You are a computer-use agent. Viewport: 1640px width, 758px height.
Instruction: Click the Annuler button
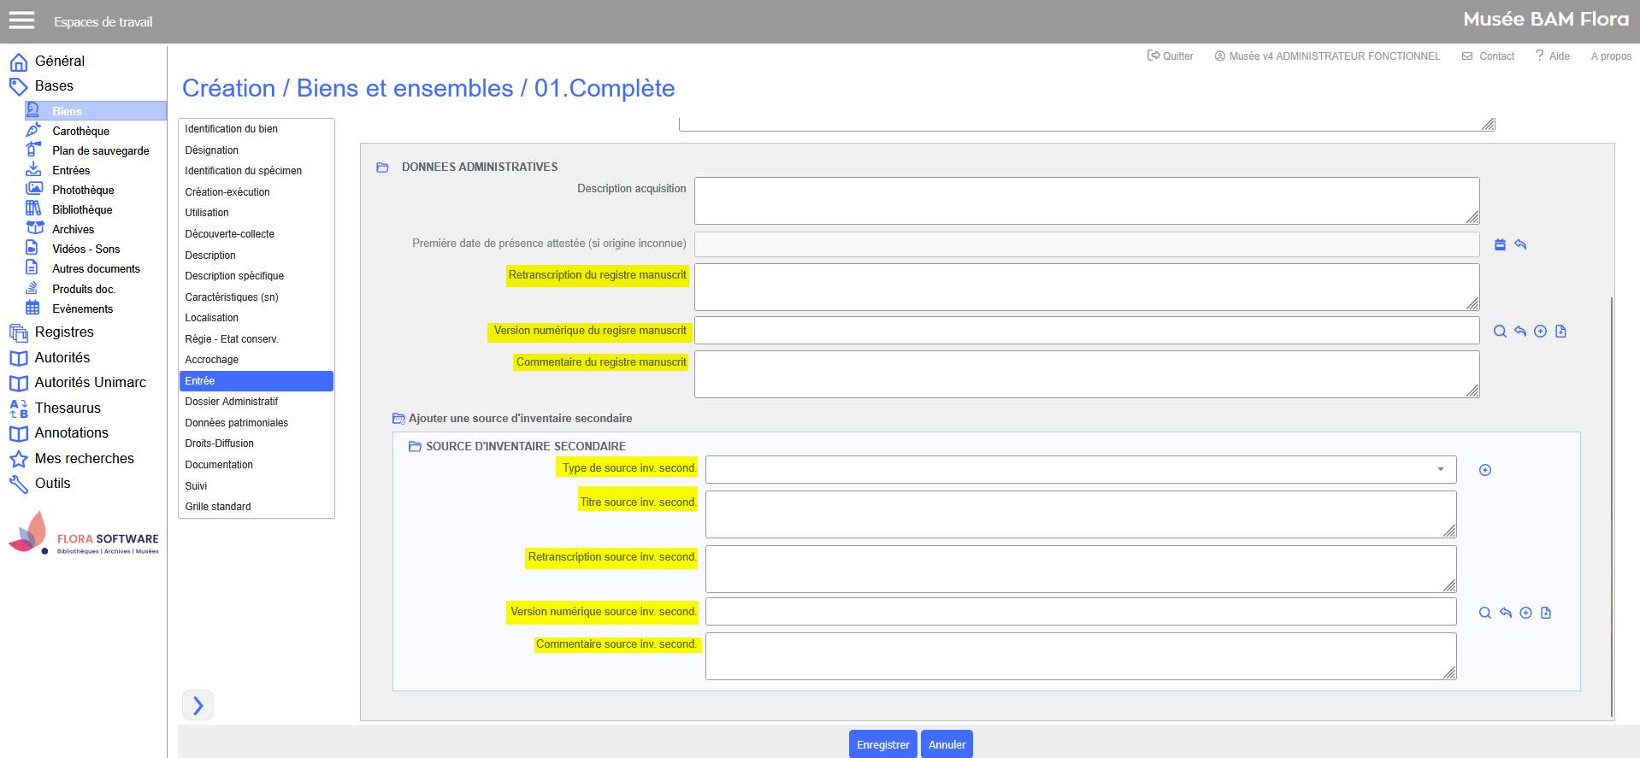[947, 744]
